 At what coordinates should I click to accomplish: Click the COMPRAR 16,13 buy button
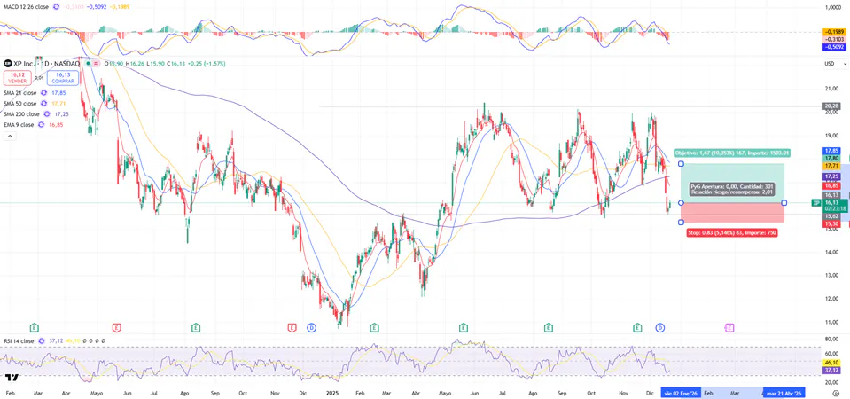[x=63, y=78]
